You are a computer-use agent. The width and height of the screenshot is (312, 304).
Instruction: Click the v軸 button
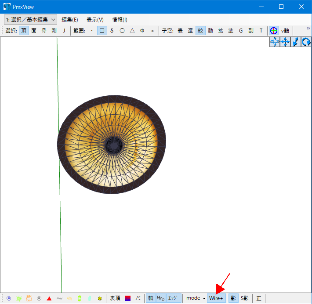tap(285, 31)
